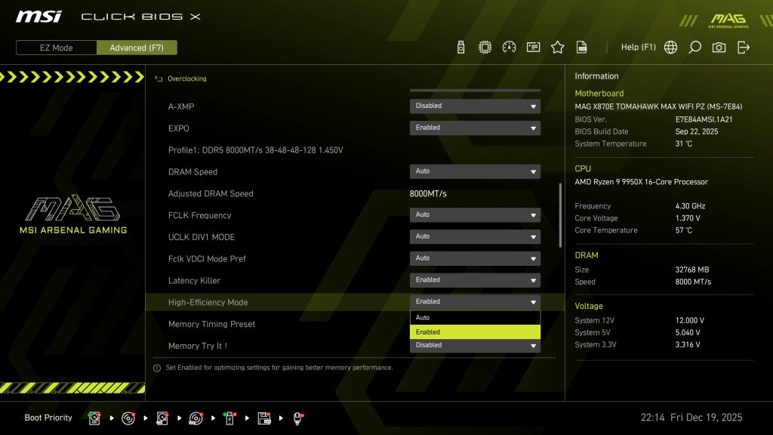Click the AMD Ryzen 9 9950X processor name

(641, 182)
